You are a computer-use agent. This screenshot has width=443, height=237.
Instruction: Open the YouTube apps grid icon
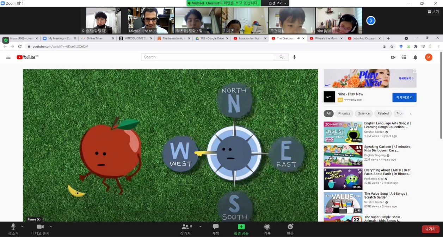click(404, 57)
